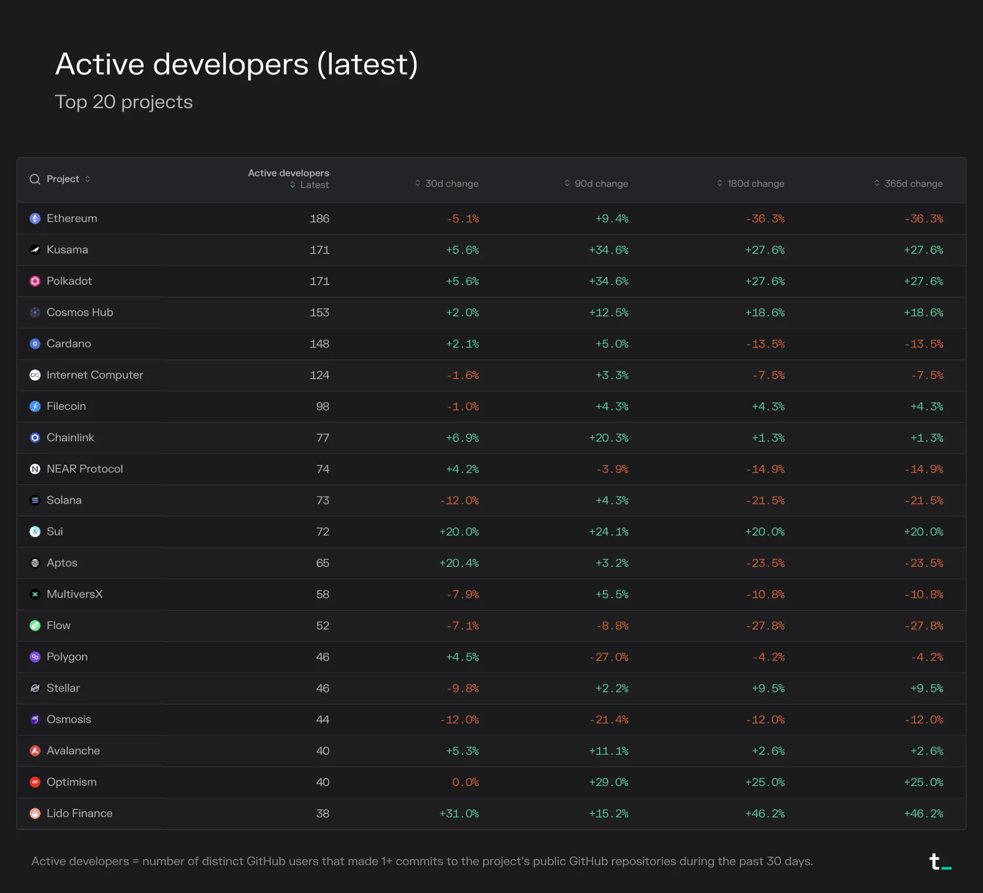Click the Token Terminal logo
This screenshot has width=983, height=893.
tap(941, 862)
